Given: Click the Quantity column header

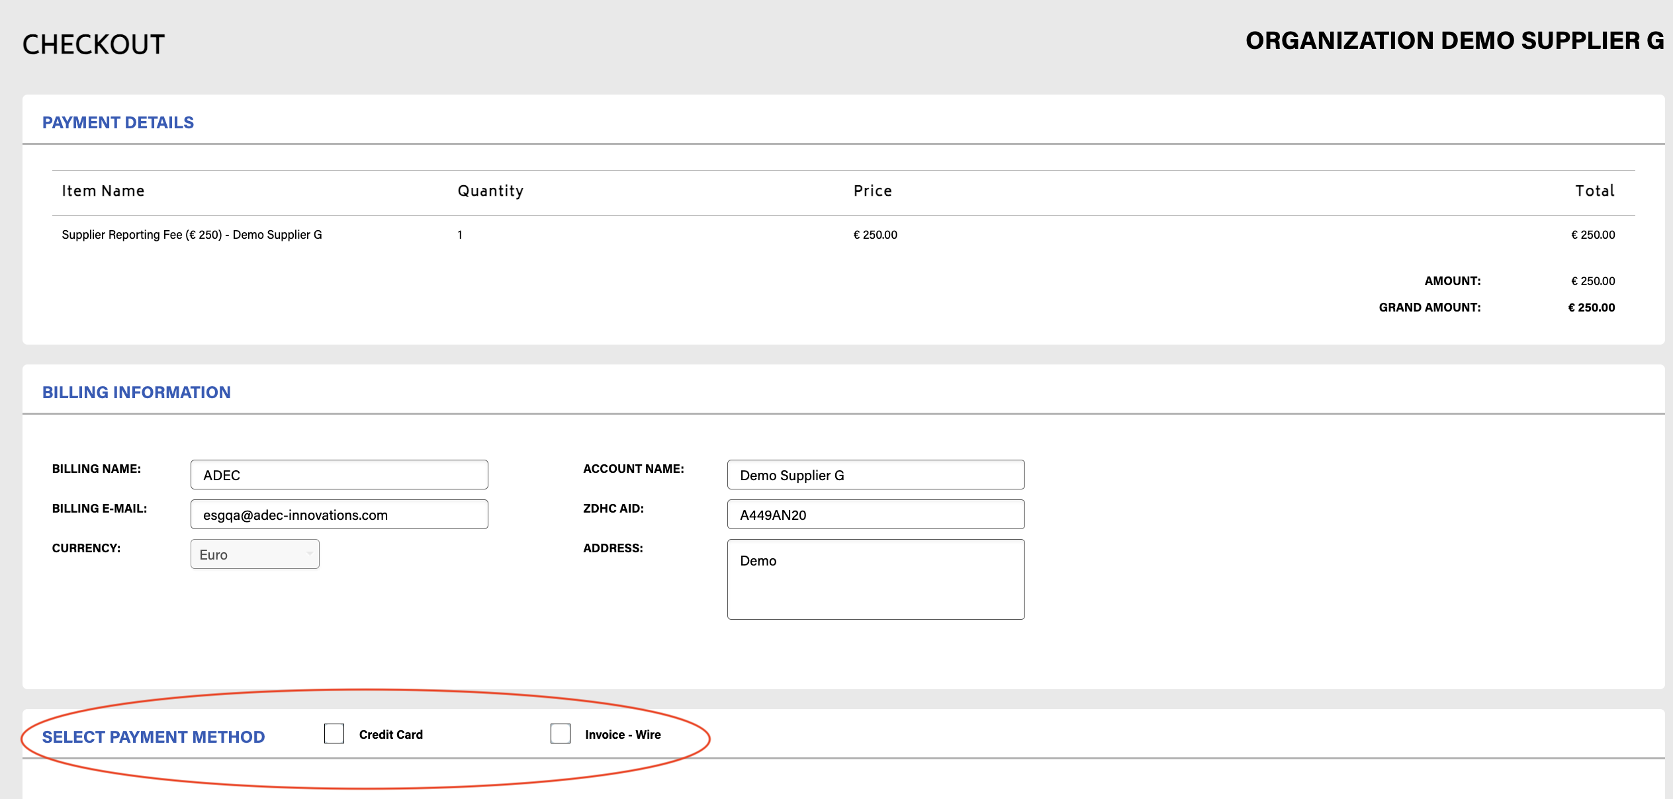Looking at the screenshot, I should pyautogui.click(x=490, y=191).
